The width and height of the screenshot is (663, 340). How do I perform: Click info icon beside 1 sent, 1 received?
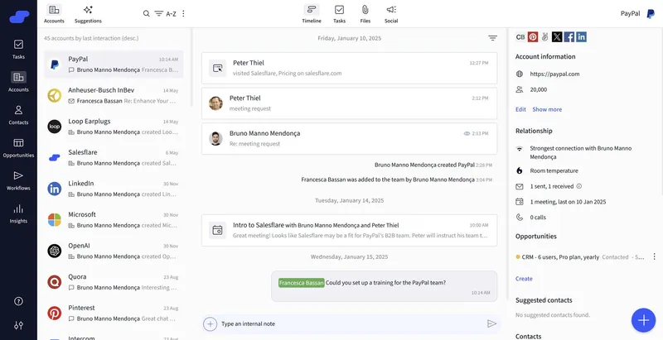[x=579, y=186]
